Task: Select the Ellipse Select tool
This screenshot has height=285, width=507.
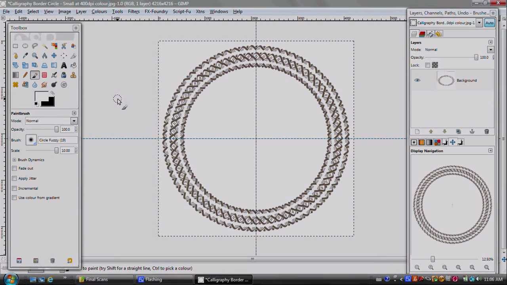Action: tap(25, 46)
